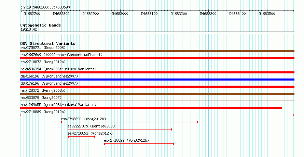304x157 pixels.
Task: Select the thin red line under esv2718889
Action: (x=157, y=115)
